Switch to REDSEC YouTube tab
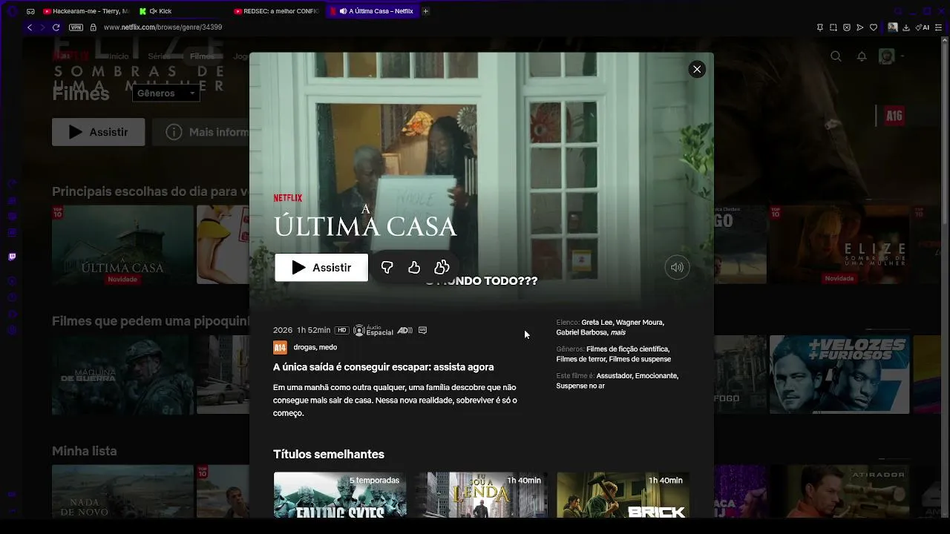This screenshot has width=950, height=534. coord(276,11)
